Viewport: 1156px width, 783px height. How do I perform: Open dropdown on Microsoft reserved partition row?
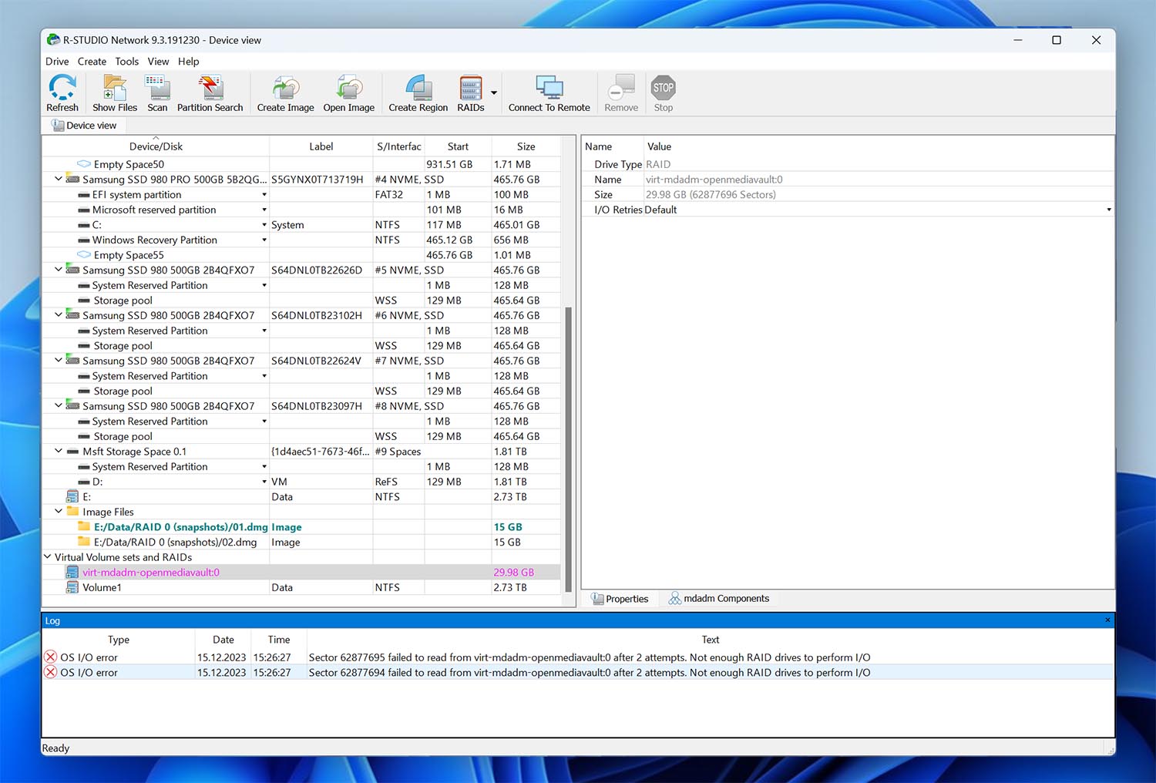pyautogui.click(x=264, y=210)
